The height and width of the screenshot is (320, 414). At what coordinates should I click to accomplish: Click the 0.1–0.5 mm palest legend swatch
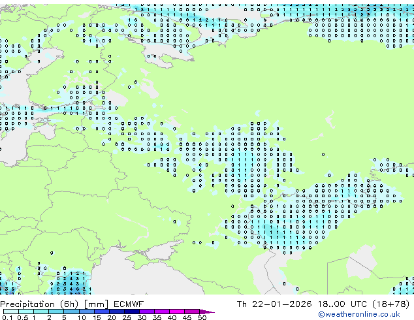point(11,312)
